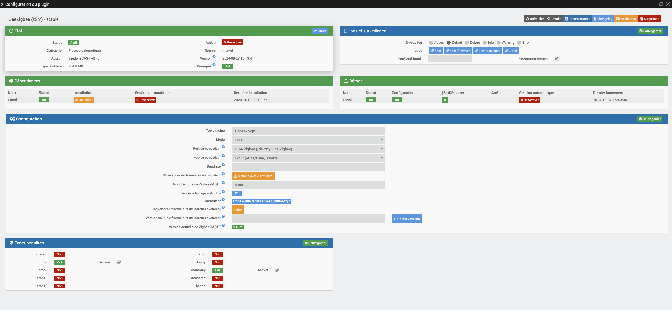
Task: Toggle the Redémarrer démon checkbox
Action: [556, 58]
